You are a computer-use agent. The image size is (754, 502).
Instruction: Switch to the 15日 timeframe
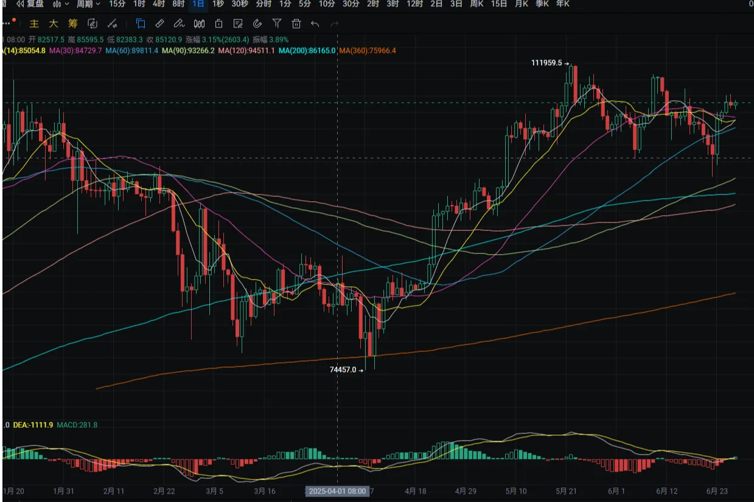(x=499, y=4)
